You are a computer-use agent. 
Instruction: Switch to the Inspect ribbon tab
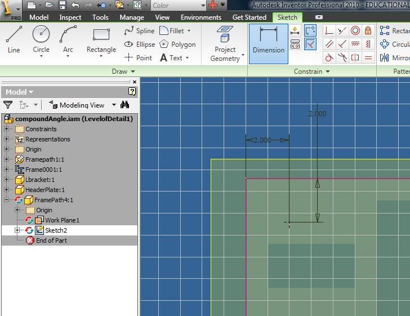point(70,17)
